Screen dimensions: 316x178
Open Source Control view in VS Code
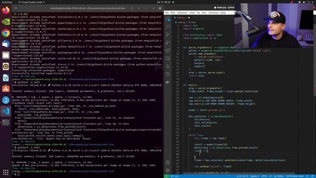click(x=168, y=35)
